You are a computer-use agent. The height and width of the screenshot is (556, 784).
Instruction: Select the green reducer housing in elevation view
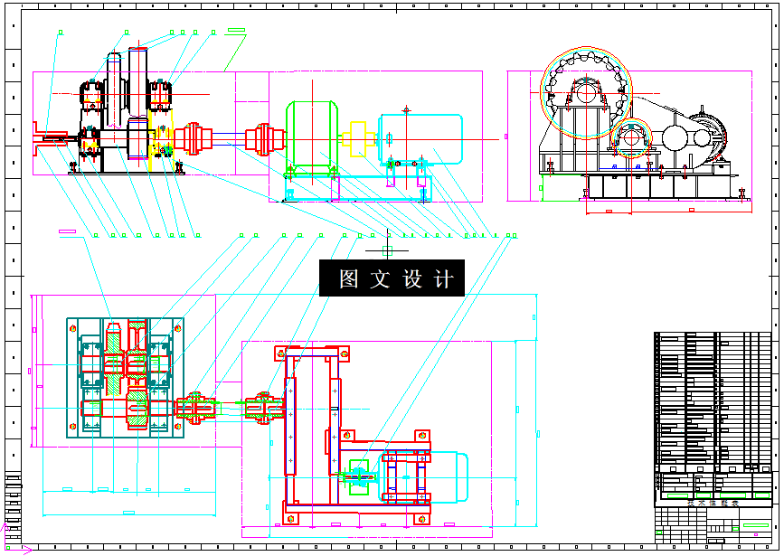(x=312, y=138)
